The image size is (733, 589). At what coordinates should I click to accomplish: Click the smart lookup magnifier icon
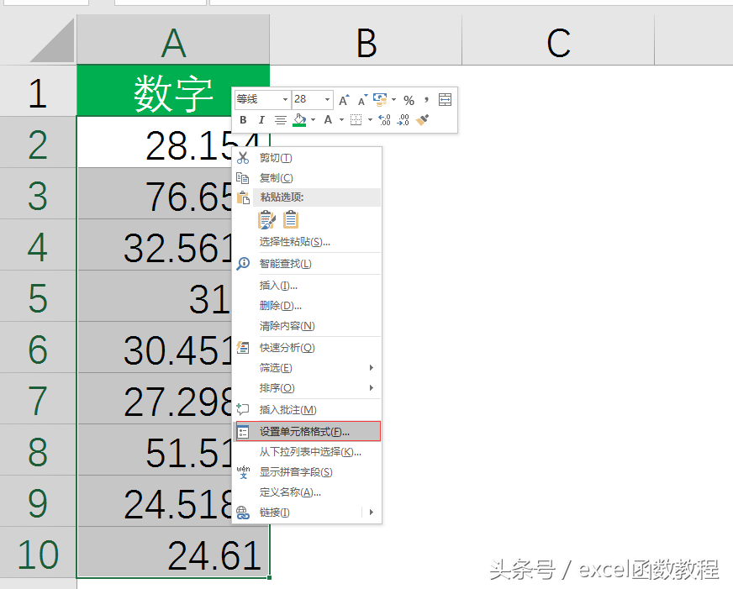(x=243, y=264)
